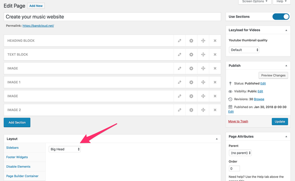Click the page title input field
Image resolution: width=295 pixels, height=181 pixels.
(x=112, y=17)
